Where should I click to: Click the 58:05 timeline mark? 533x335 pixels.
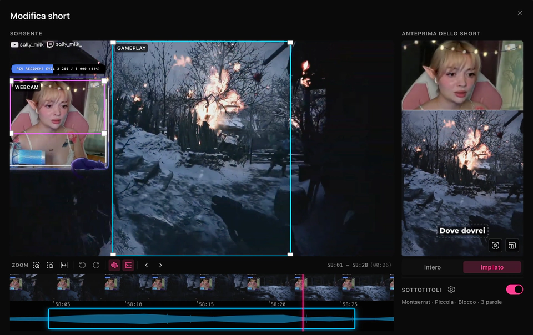63,304
